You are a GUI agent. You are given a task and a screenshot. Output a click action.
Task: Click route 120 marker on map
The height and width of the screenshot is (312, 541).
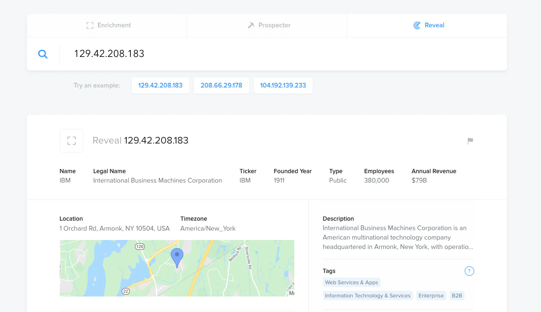pyautogui.click(x=140, y=247)
